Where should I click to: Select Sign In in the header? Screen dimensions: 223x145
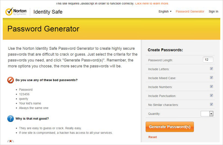213,11
